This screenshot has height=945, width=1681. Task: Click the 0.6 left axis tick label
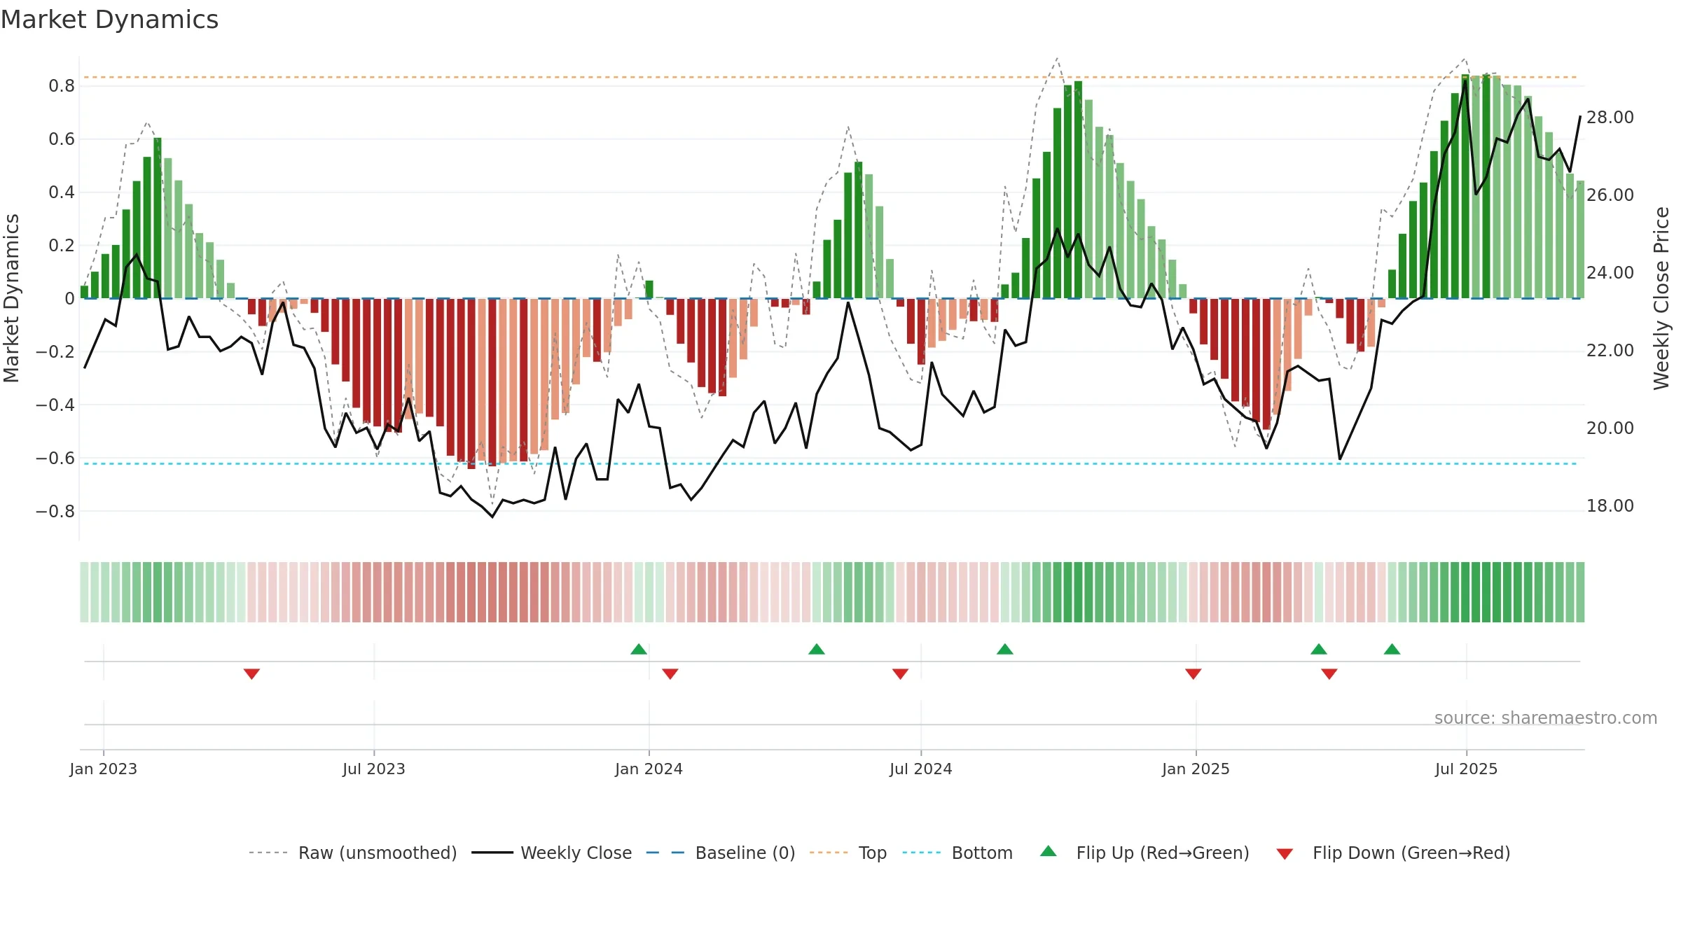(x=62, y=139)
